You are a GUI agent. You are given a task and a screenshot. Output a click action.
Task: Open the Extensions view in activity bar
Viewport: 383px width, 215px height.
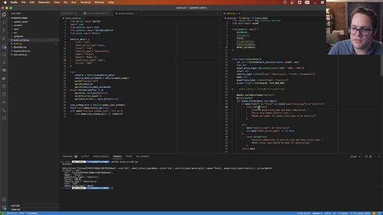tap(4, 47)
